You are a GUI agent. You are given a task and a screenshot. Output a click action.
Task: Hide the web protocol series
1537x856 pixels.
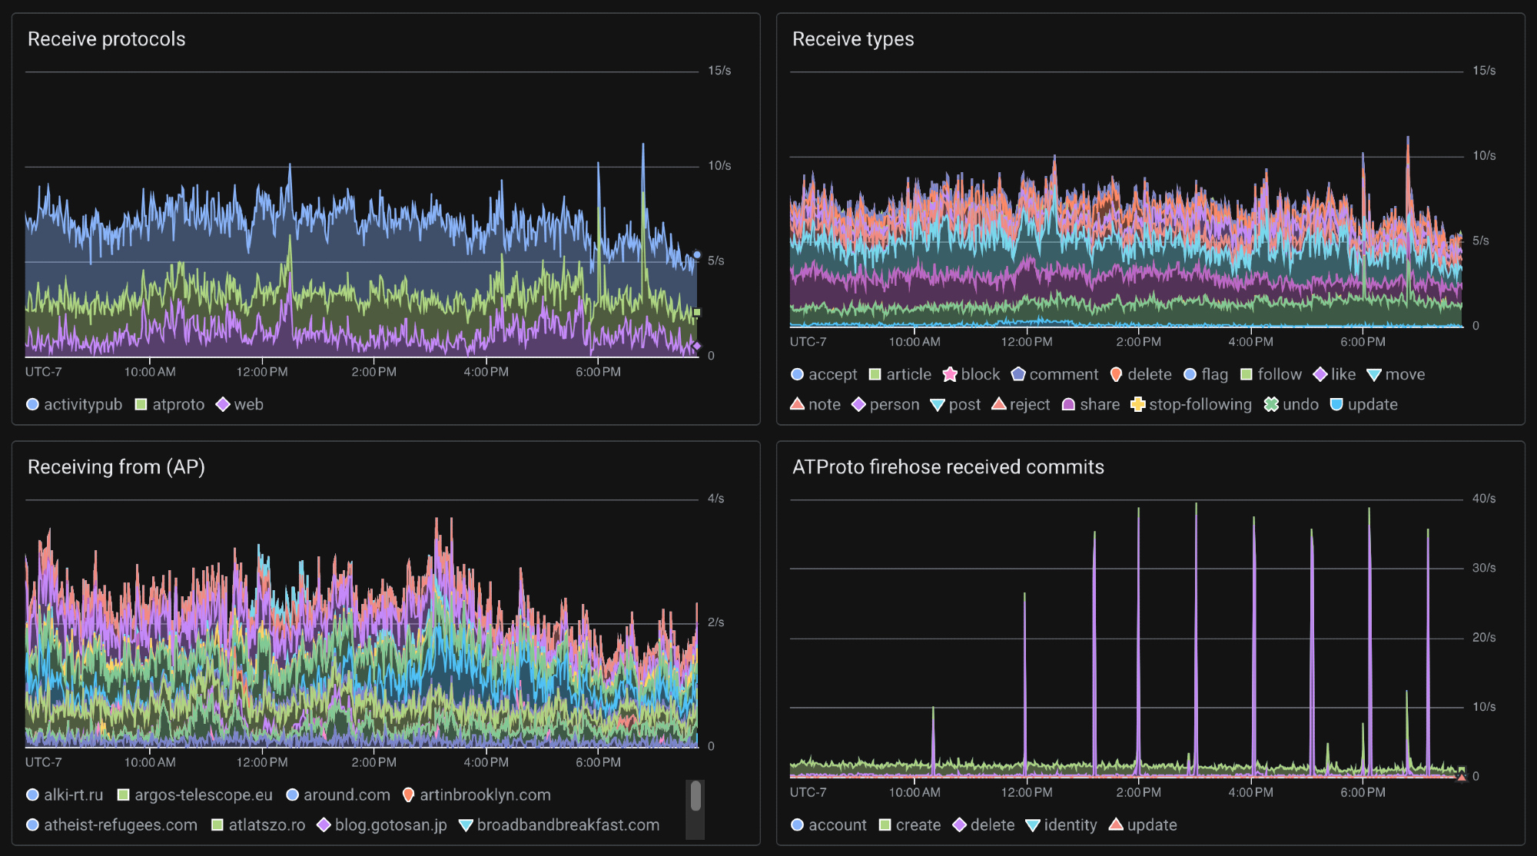point(247,404)
